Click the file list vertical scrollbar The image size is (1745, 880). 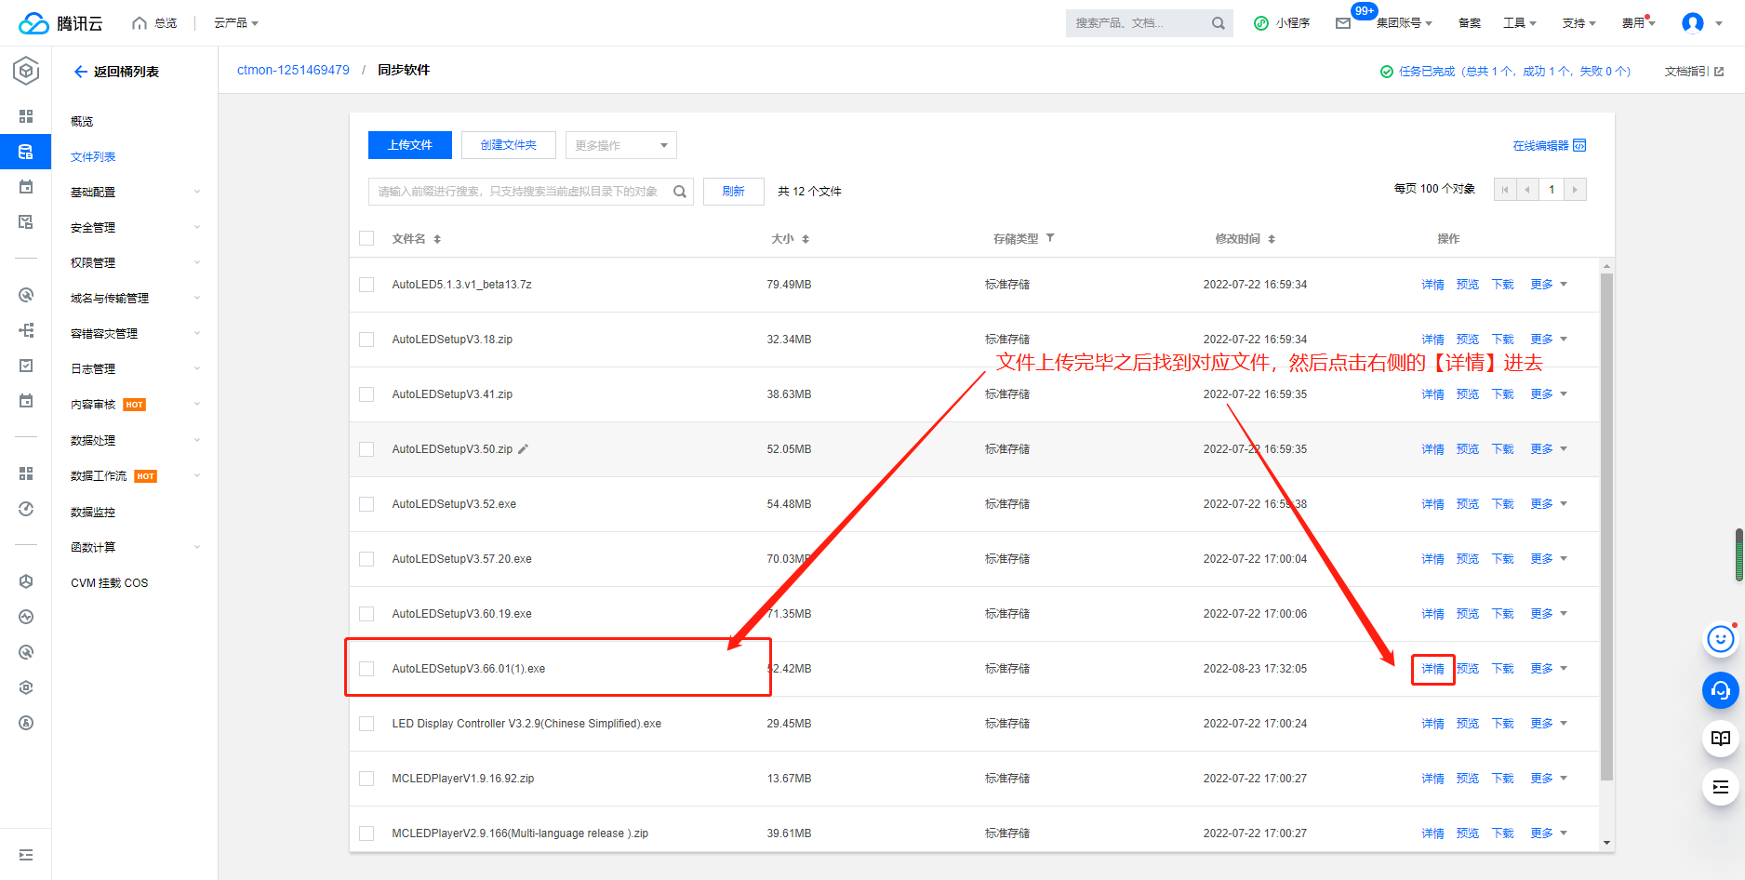click(x=1606, y=527)
